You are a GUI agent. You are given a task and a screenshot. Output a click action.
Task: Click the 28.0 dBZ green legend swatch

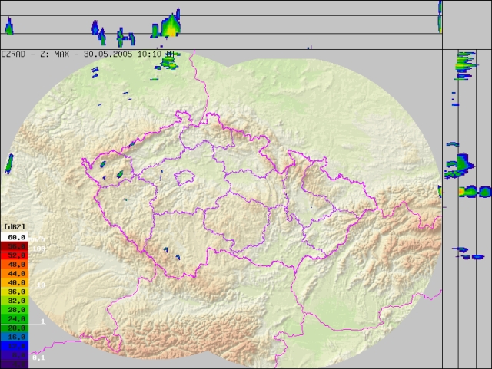[15, 310]
